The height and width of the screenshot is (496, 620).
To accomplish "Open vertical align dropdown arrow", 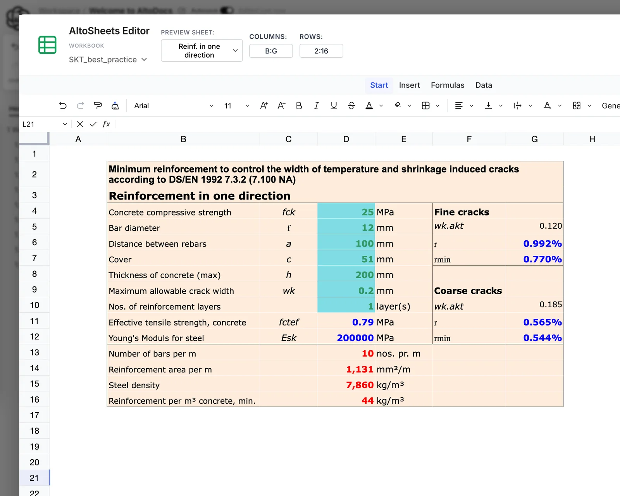I will pos(501,106).
